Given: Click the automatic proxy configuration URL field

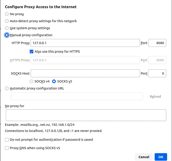Looking at the screenshot, I should 77,96.
